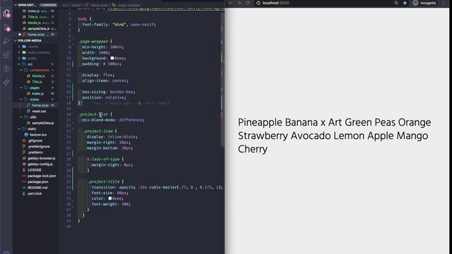The image size is (452, 254).
Task: Open Title.js in Open Editors list
Action: [33, 17]
